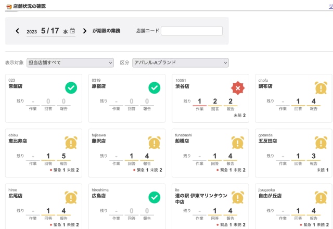Image resolution: width=333 pixels, height=229 pixels.
Task: Click the 店舗コード input field
Action: pyautogui.click(x=191, y=31)
